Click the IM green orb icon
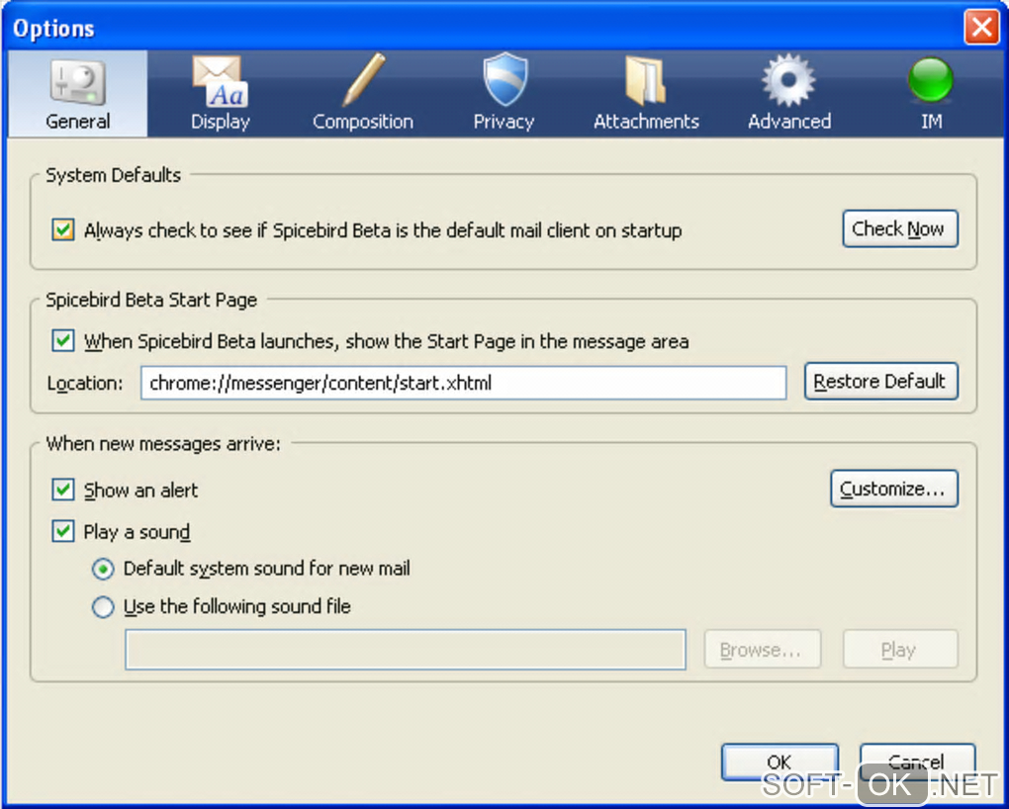The image size is (1009, 809). pos(931,80)
